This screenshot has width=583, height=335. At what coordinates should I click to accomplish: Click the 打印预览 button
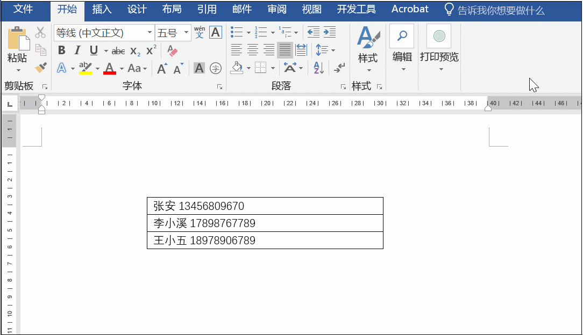click(439, 46)
